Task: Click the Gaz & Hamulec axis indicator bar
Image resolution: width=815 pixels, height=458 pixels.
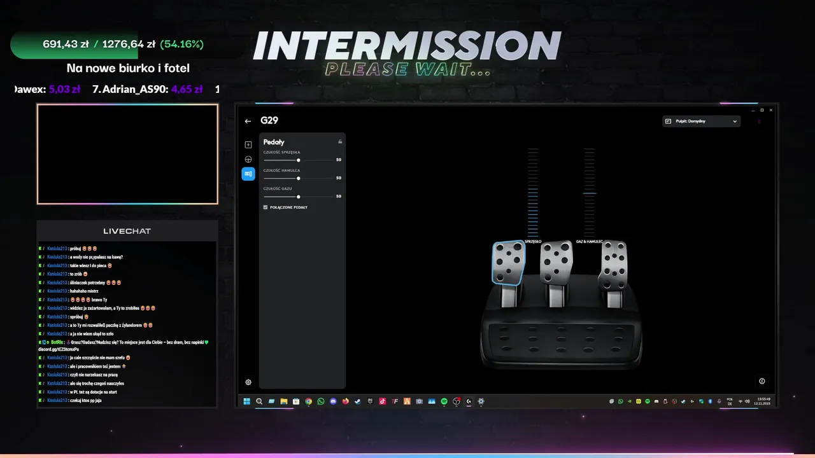Action: pyautogui.click(x=590, y=192)
